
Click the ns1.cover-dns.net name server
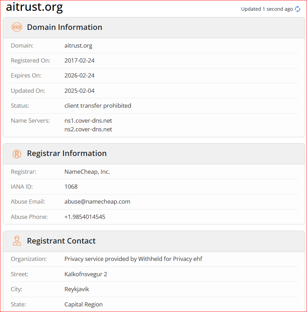tap(88, 121)
